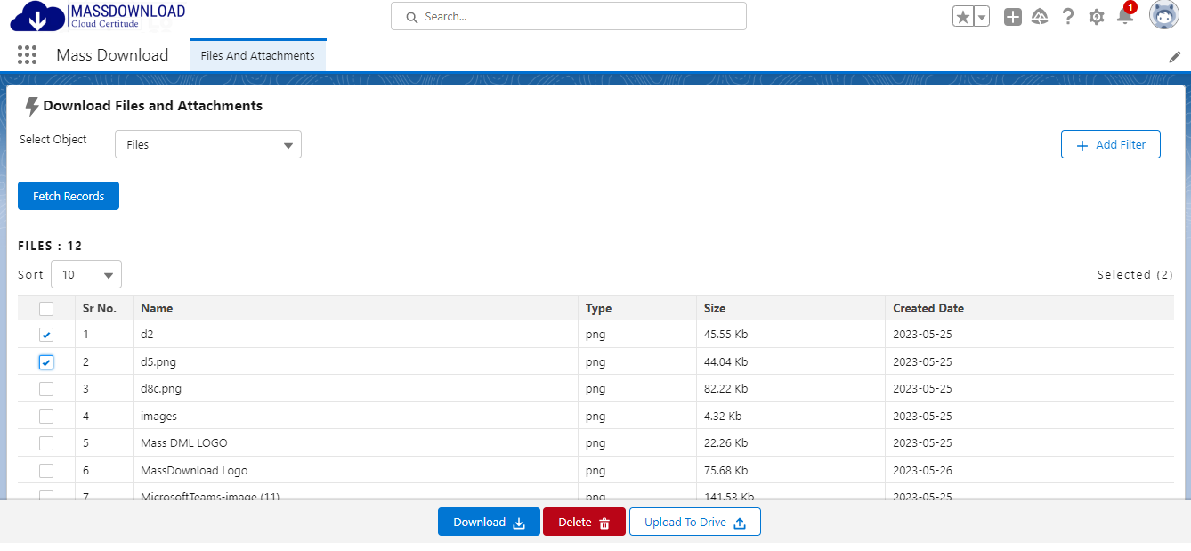Expand the Select Object Files dropdown

pos(208,144)
